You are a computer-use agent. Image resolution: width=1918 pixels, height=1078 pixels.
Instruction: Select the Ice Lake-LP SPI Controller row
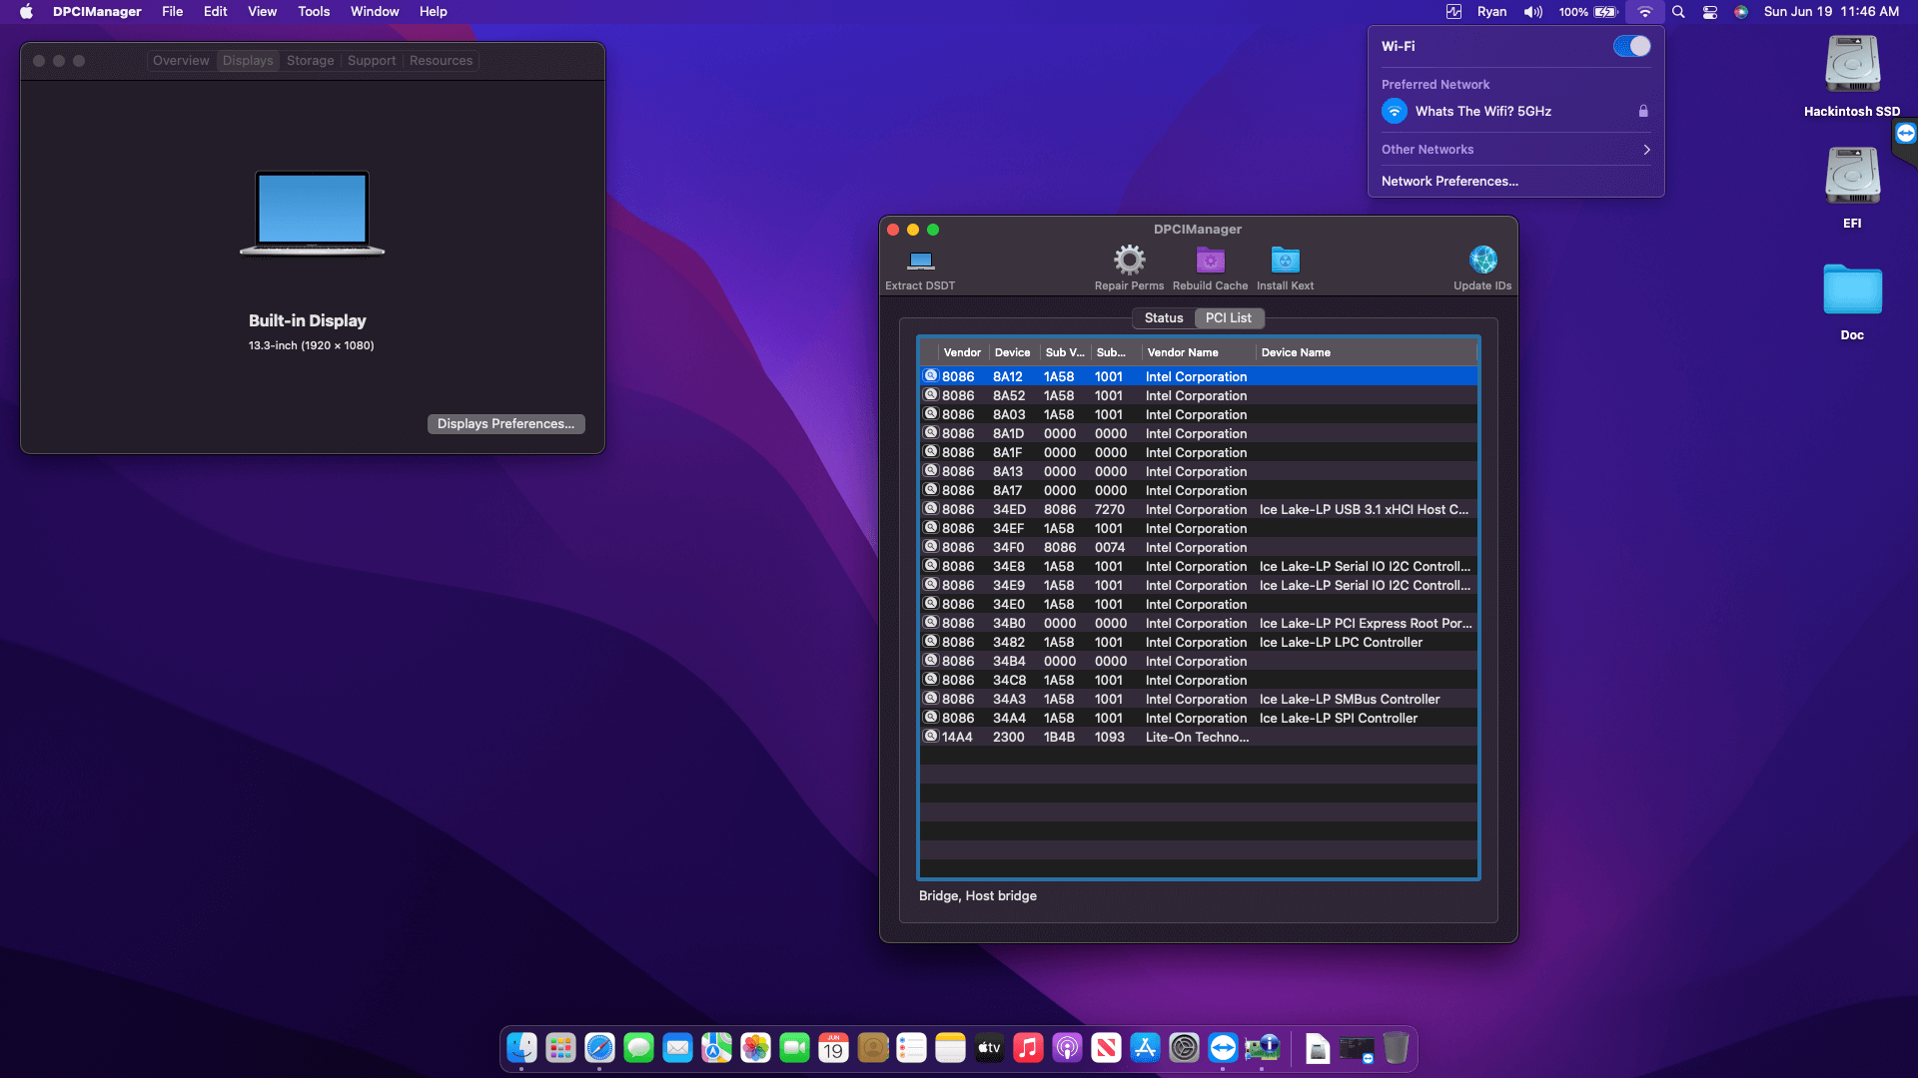(x=1199, y=718)
